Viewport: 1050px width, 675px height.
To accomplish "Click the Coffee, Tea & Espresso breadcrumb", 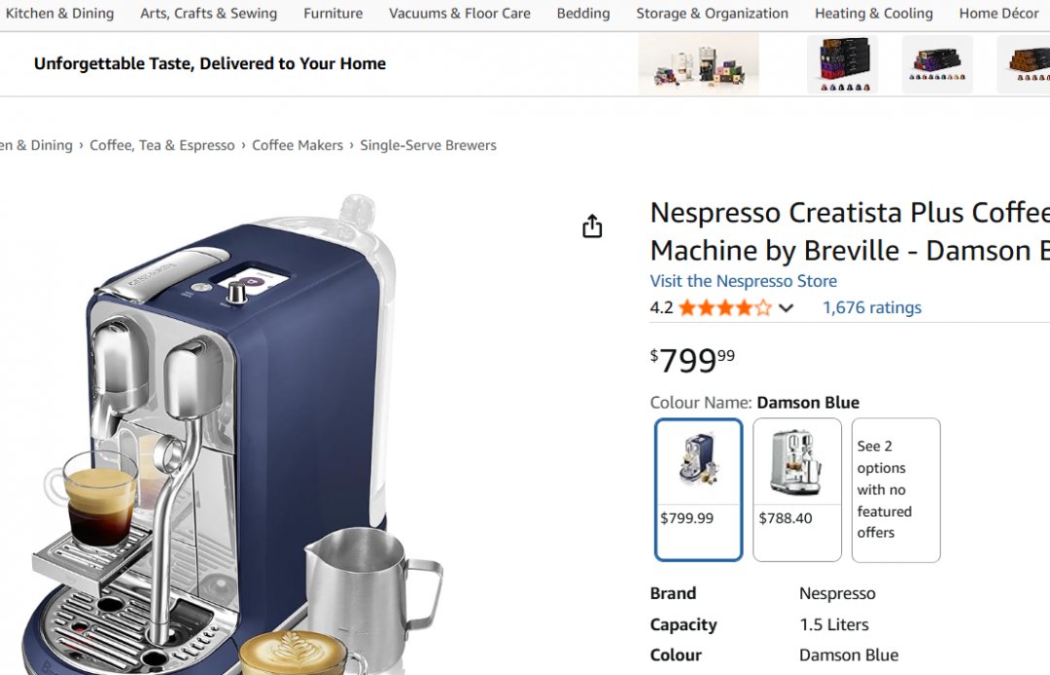I will [x=162, y=145].
